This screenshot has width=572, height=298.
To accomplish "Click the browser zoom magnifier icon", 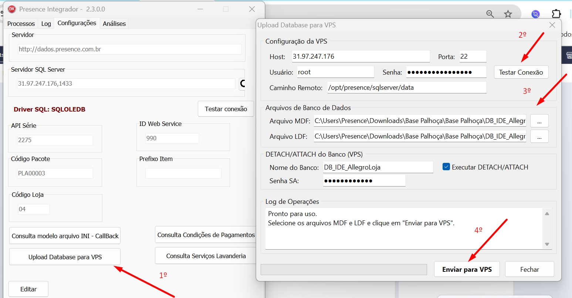I will pos(490,14).
